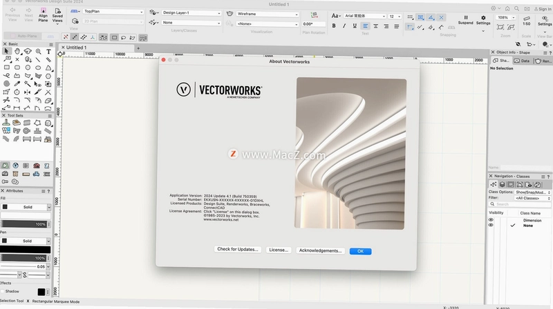The width and height of the screenshot is (553, 309).
Task: Select the Rounded Rectangle tool
Action: tap(17, 68)
